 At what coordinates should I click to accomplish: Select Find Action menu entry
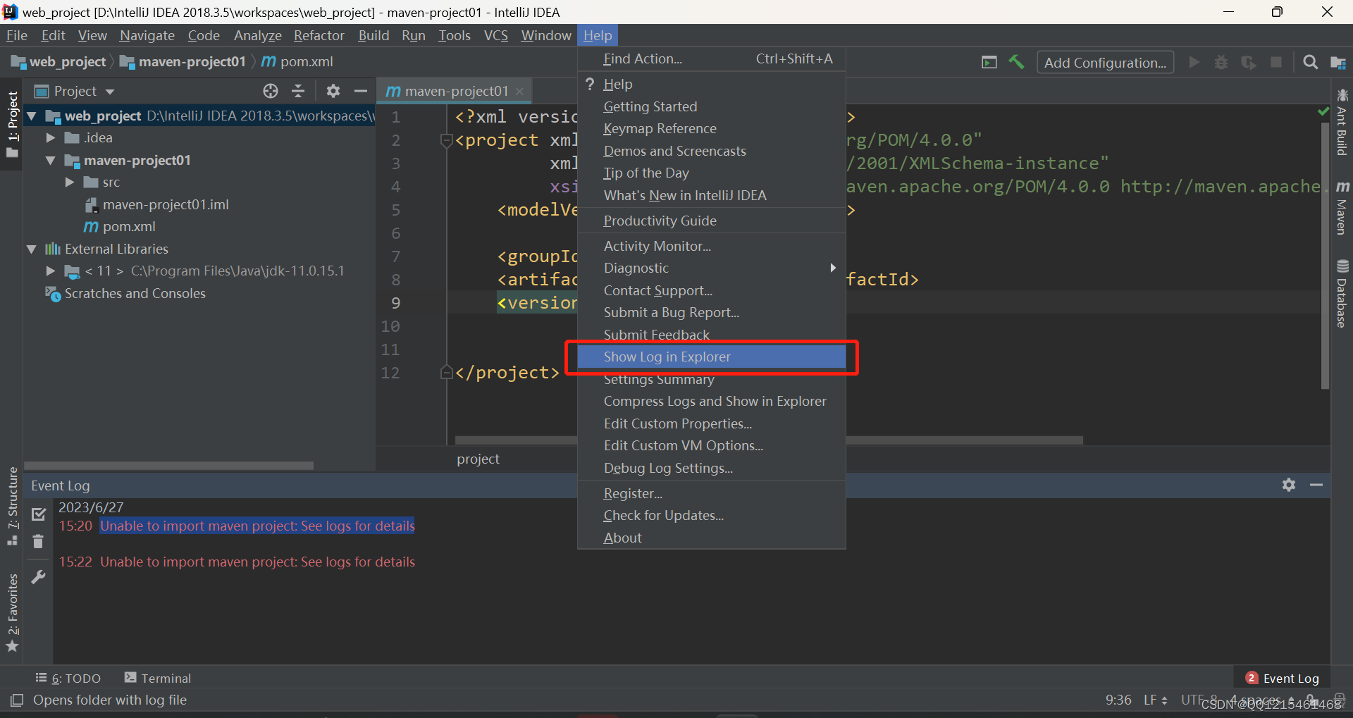tap(712, 59)
